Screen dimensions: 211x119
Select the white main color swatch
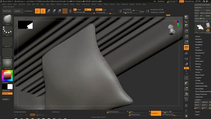[x=10, y=87]
